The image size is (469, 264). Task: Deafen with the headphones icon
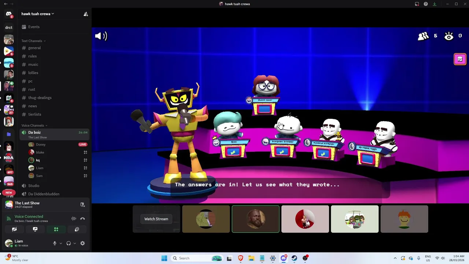pos(69,243)
